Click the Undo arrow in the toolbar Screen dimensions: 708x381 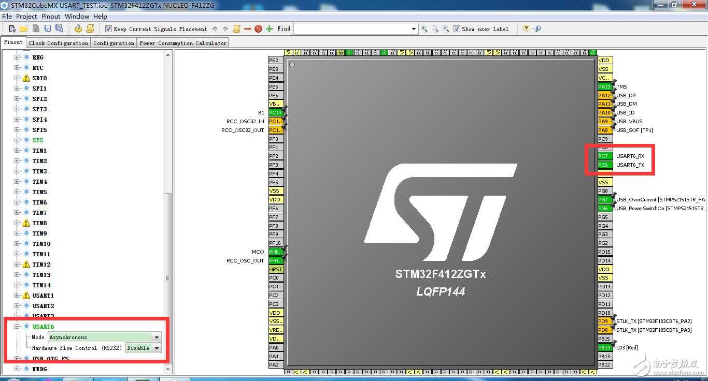click(x=215, y=29)
